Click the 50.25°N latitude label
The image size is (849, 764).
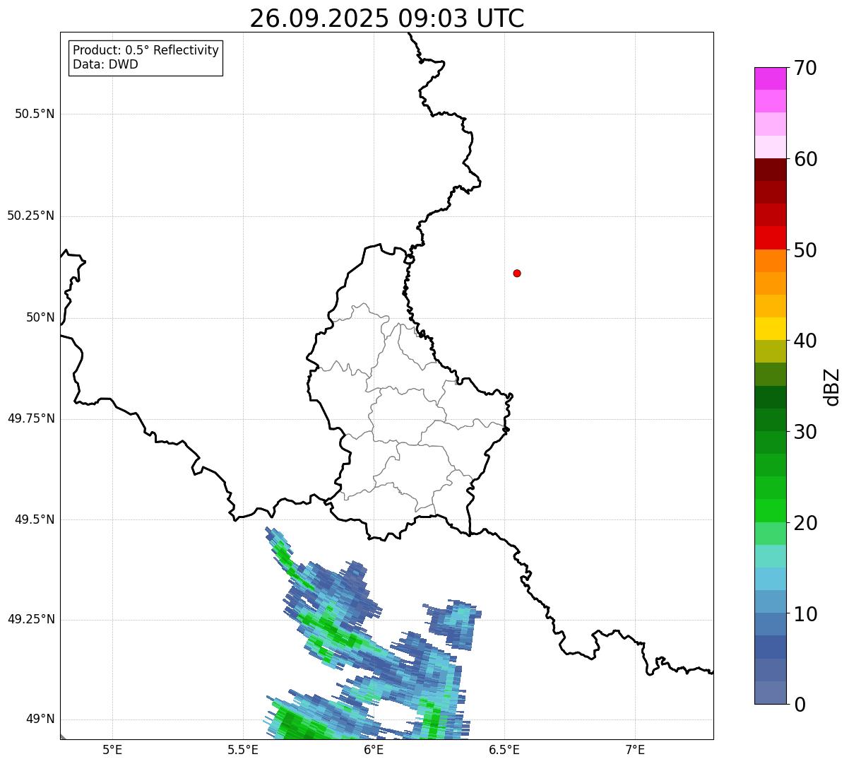(30, 216)
